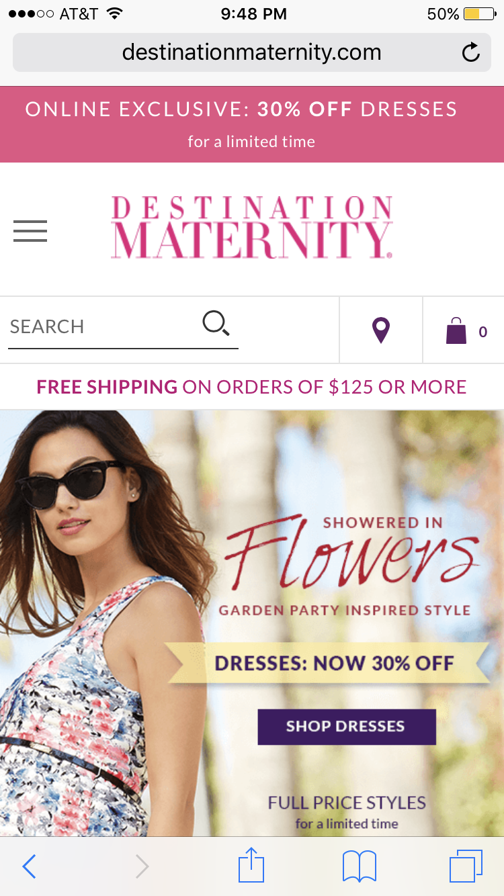The image size is (504, 896).
Task: Tap the forward arrow in Safari toolbar
Action: pos(142,866)
